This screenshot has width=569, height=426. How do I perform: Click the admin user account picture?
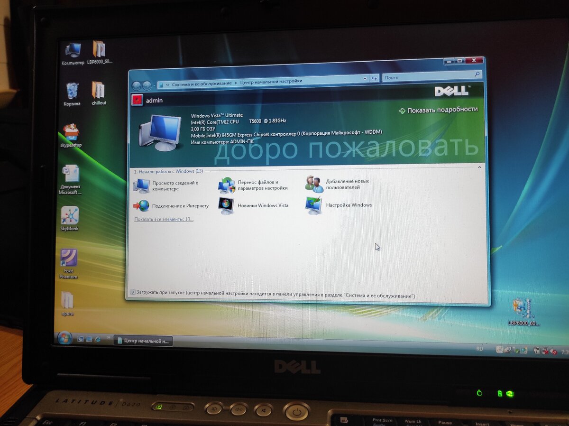pyautogui.click(x=137, y=100)
